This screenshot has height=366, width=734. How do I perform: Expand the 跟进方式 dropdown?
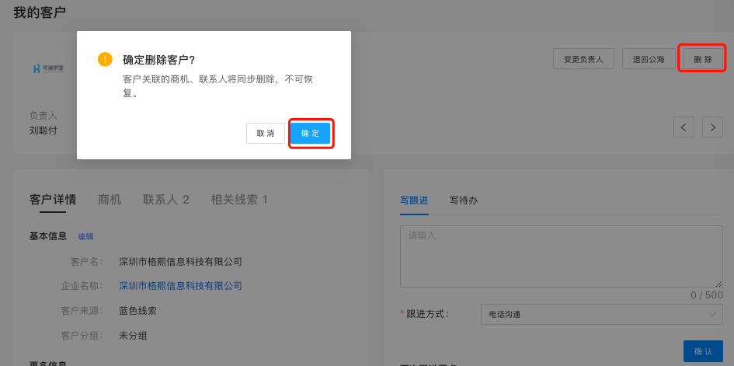(602, 315)
